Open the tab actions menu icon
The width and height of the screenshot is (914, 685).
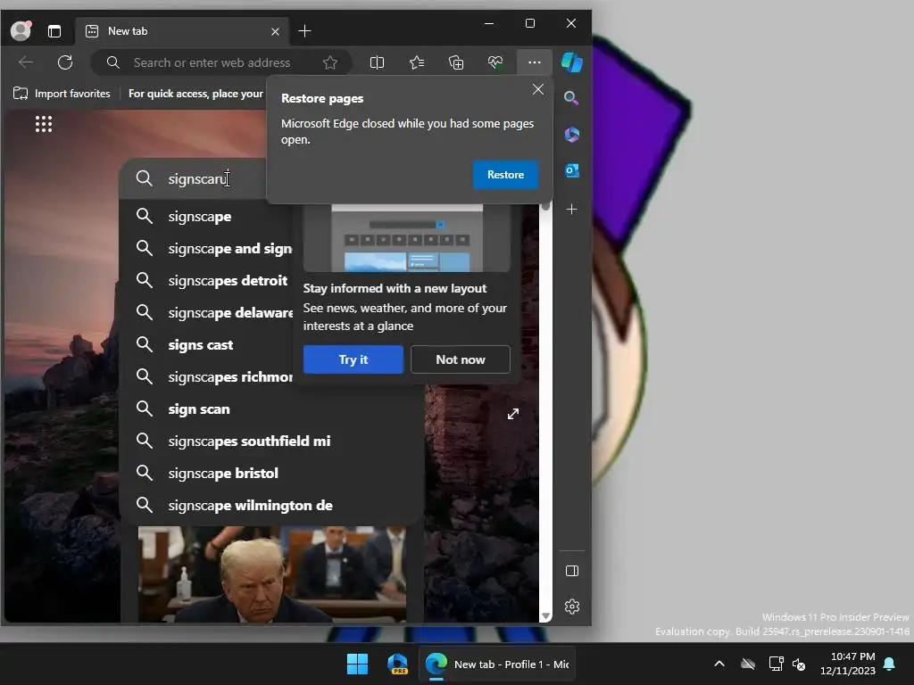[54, 31]
